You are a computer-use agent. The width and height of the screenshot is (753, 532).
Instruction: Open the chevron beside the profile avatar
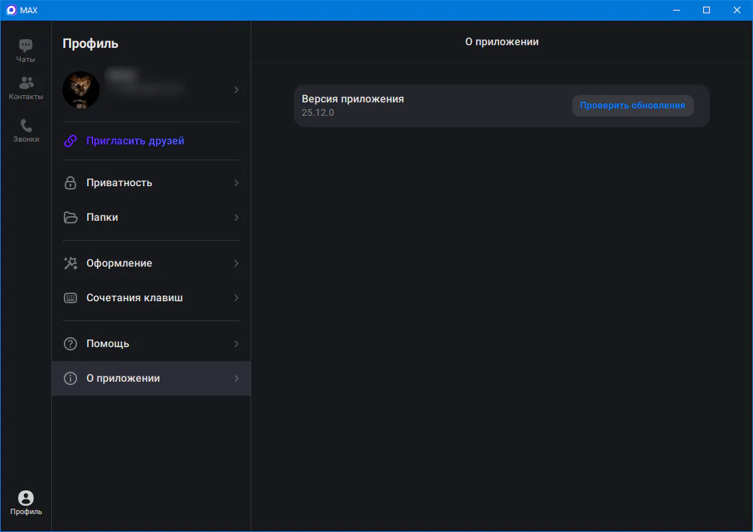(236, 90)
